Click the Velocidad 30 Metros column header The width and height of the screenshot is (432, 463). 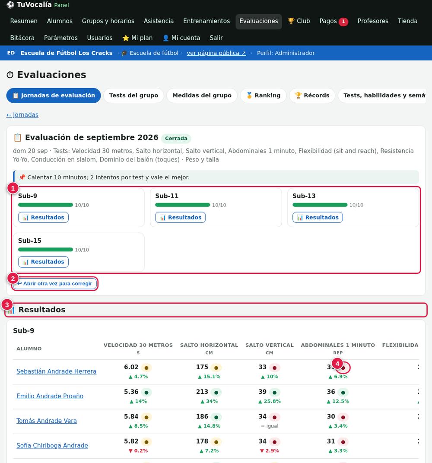pos(138,349)
